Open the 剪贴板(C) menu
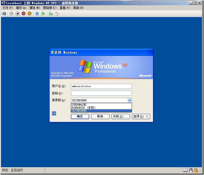The height and width of the screenshot is (175, 204). [x=50, y=8]
